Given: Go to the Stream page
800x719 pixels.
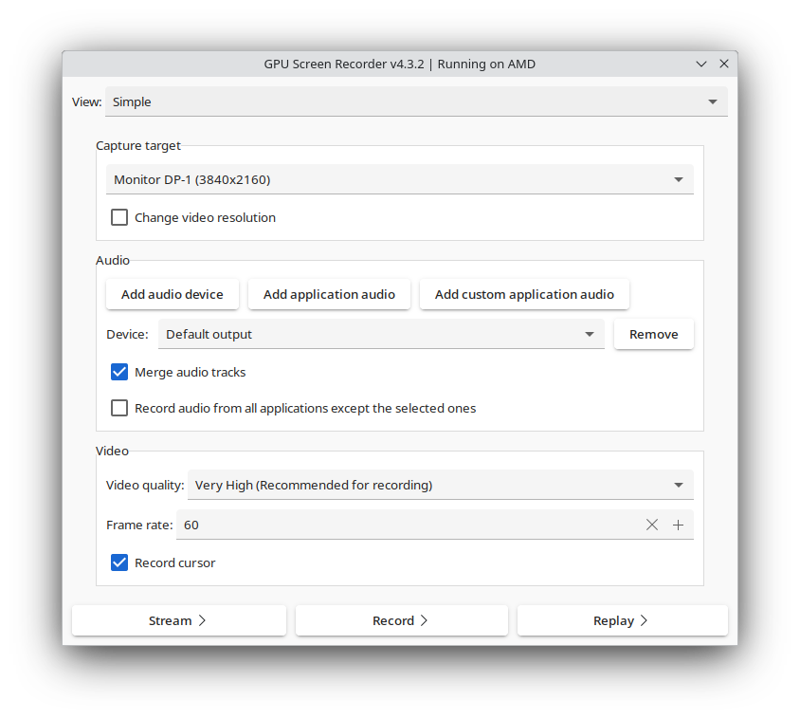Looking at the screenshot, I should [179, 620].
